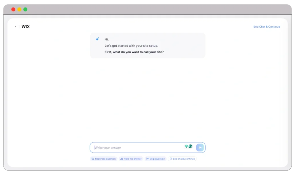
Task: Click 'End chat & continue' chip below the input
Action: (182, 159)
